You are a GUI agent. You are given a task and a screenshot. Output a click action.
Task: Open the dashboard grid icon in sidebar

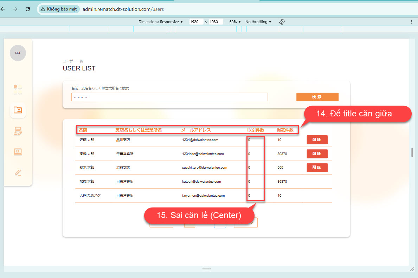(18, 90)
